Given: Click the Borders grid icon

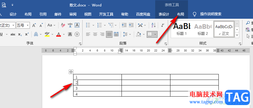Looking at the screenshot, I should pos(150,34).
